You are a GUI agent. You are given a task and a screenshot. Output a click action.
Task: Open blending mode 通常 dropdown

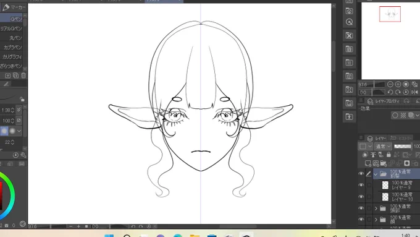coord(383,146)
